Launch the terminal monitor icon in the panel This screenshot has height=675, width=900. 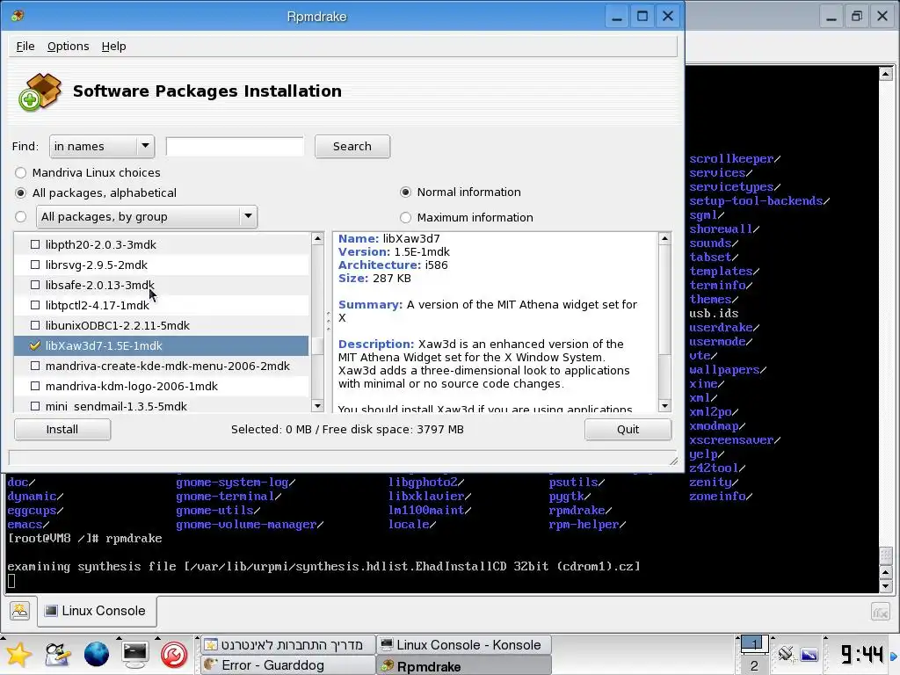click(134, 654)
